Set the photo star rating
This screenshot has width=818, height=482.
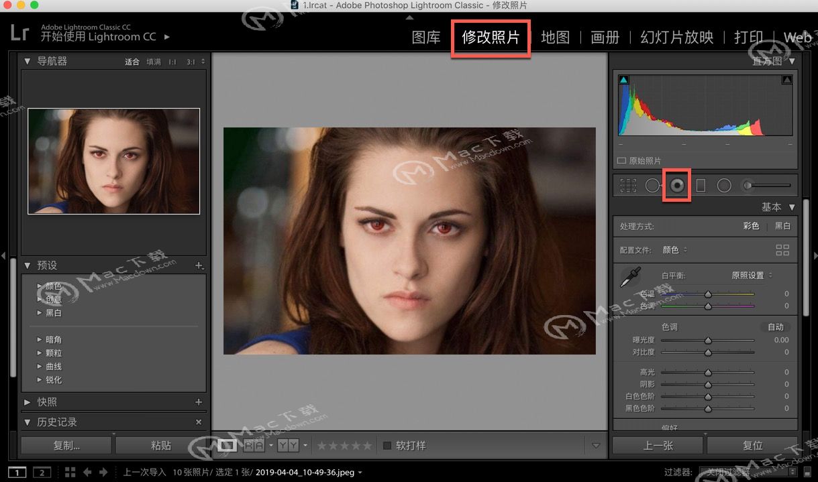(x=344, y=446)
